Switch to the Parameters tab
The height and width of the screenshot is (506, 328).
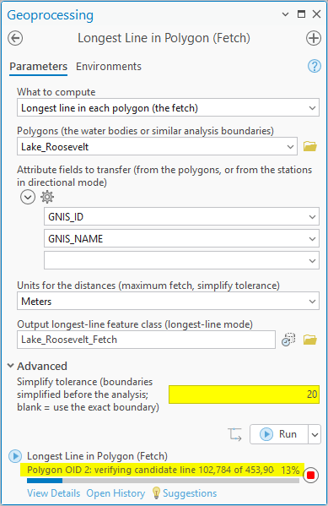click(38, 67)
